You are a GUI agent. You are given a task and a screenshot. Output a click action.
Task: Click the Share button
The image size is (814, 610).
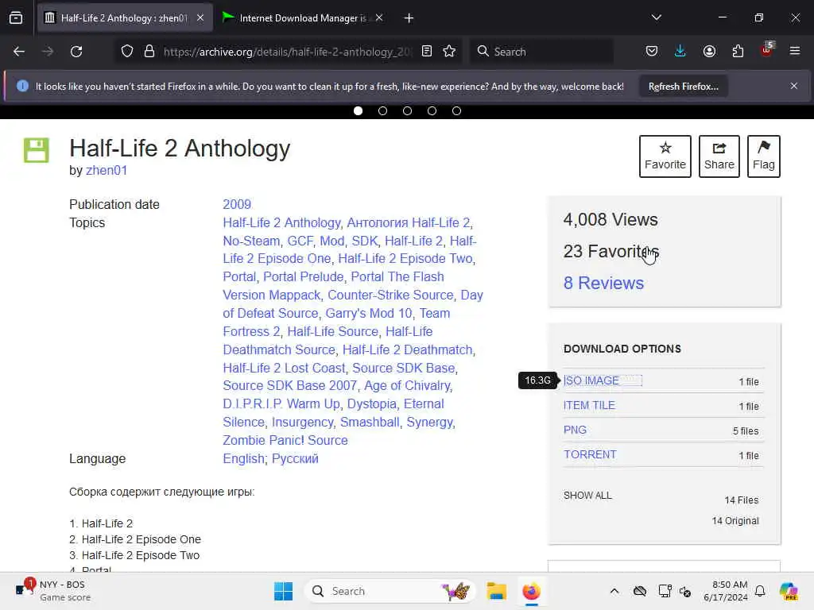pos(719,156)
